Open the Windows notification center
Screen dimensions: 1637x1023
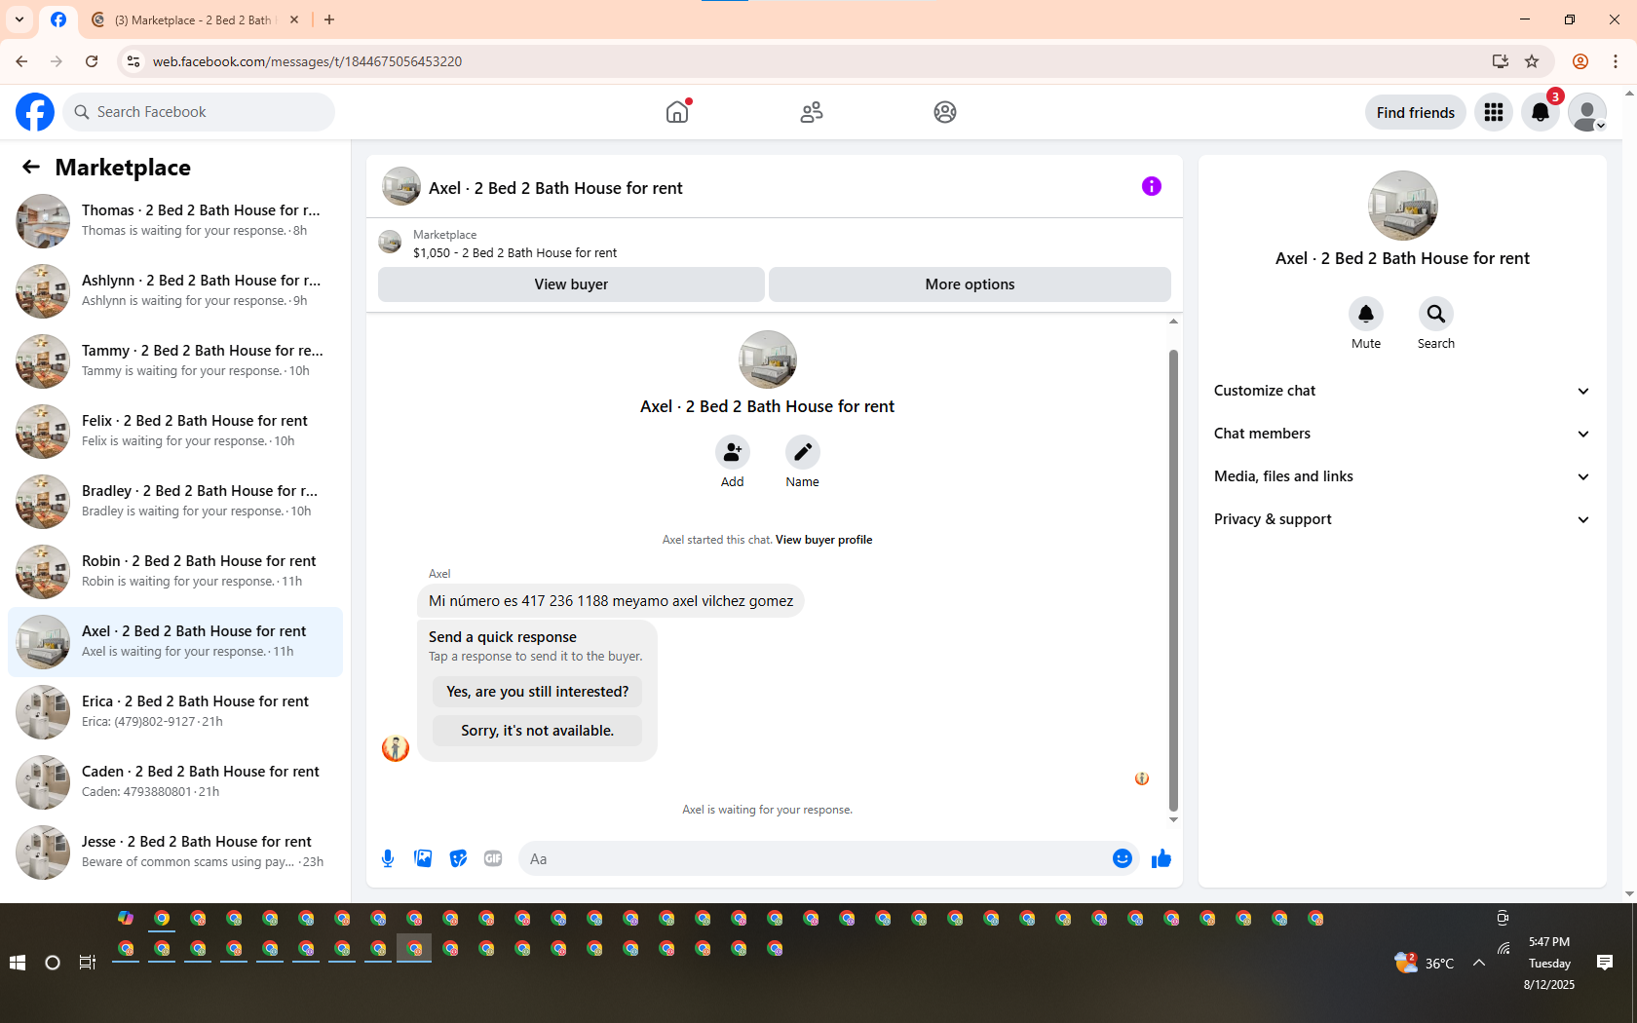pyautogui.click(x=1605, y=963)
